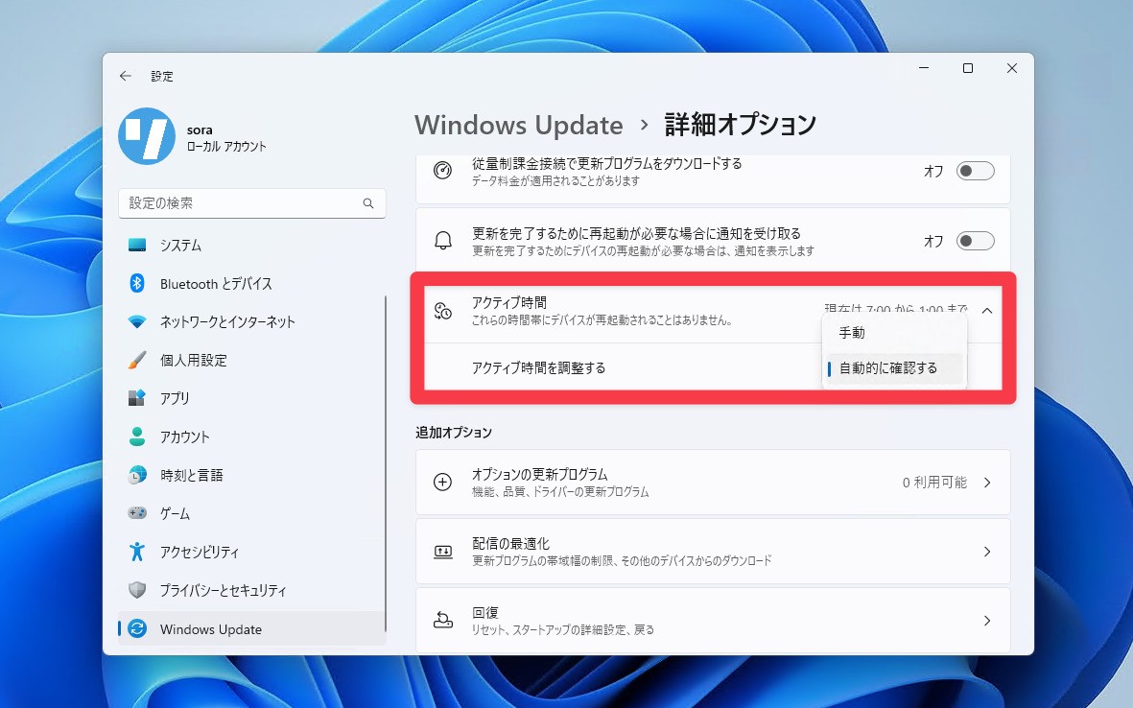Click the 回復 recovery icon

(x=443, y=620)
